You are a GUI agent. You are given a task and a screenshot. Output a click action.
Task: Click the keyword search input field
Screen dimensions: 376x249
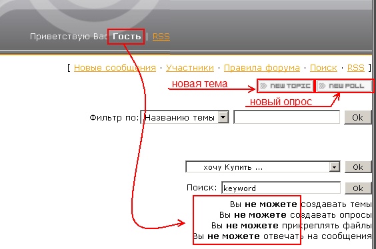pos(281,188)
